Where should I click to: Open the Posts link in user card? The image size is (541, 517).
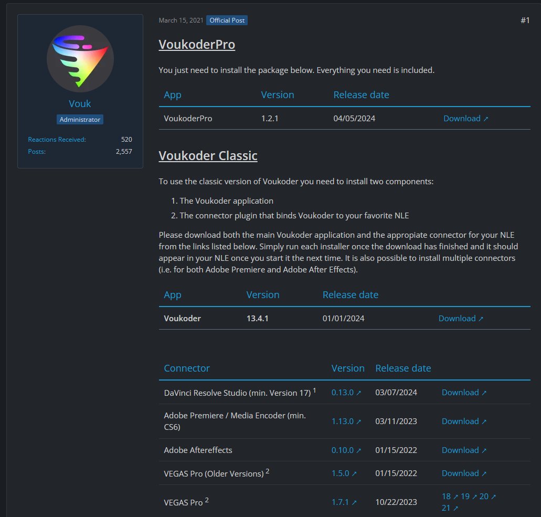[37, 152]
